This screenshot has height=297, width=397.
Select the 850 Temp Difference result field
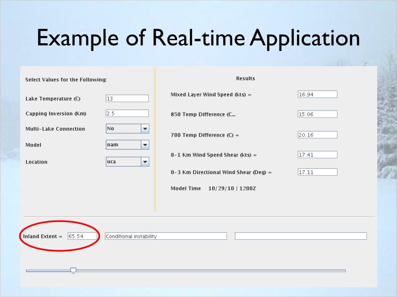[x=317, y=114]
